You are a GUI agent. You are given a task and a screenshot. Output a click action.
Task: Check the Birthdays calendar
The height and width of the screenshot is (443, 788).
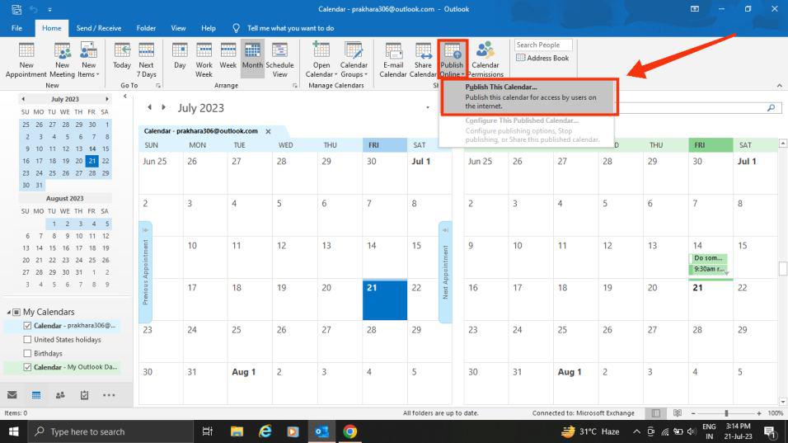point(27,354)
